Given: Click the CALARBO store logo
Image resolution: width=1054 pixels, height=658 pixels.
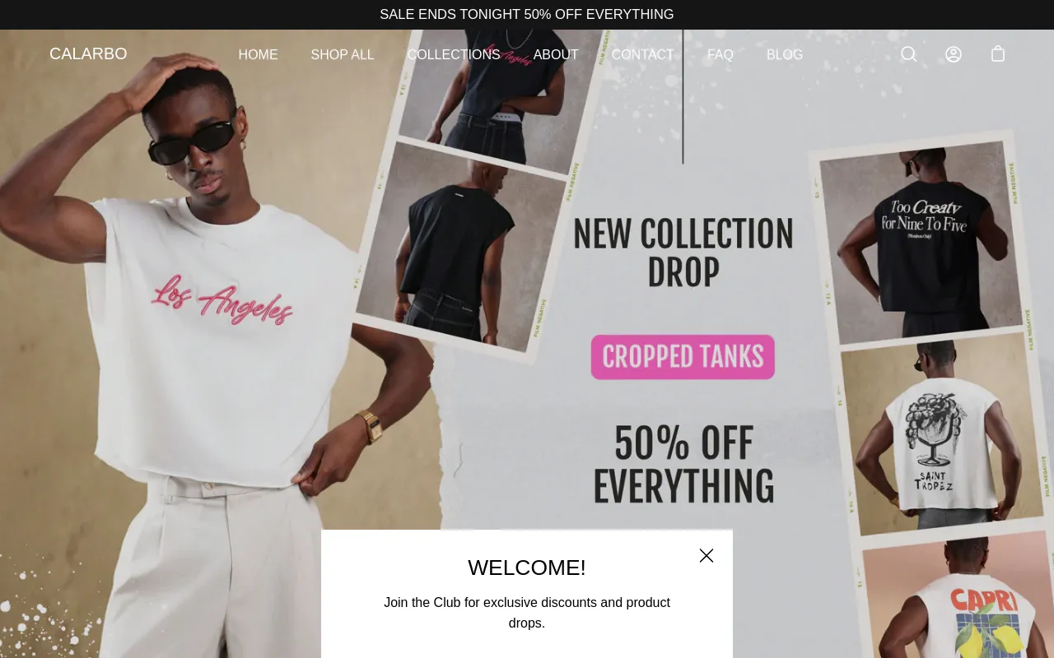Looking at the screenshot, I should click(88, 53).
